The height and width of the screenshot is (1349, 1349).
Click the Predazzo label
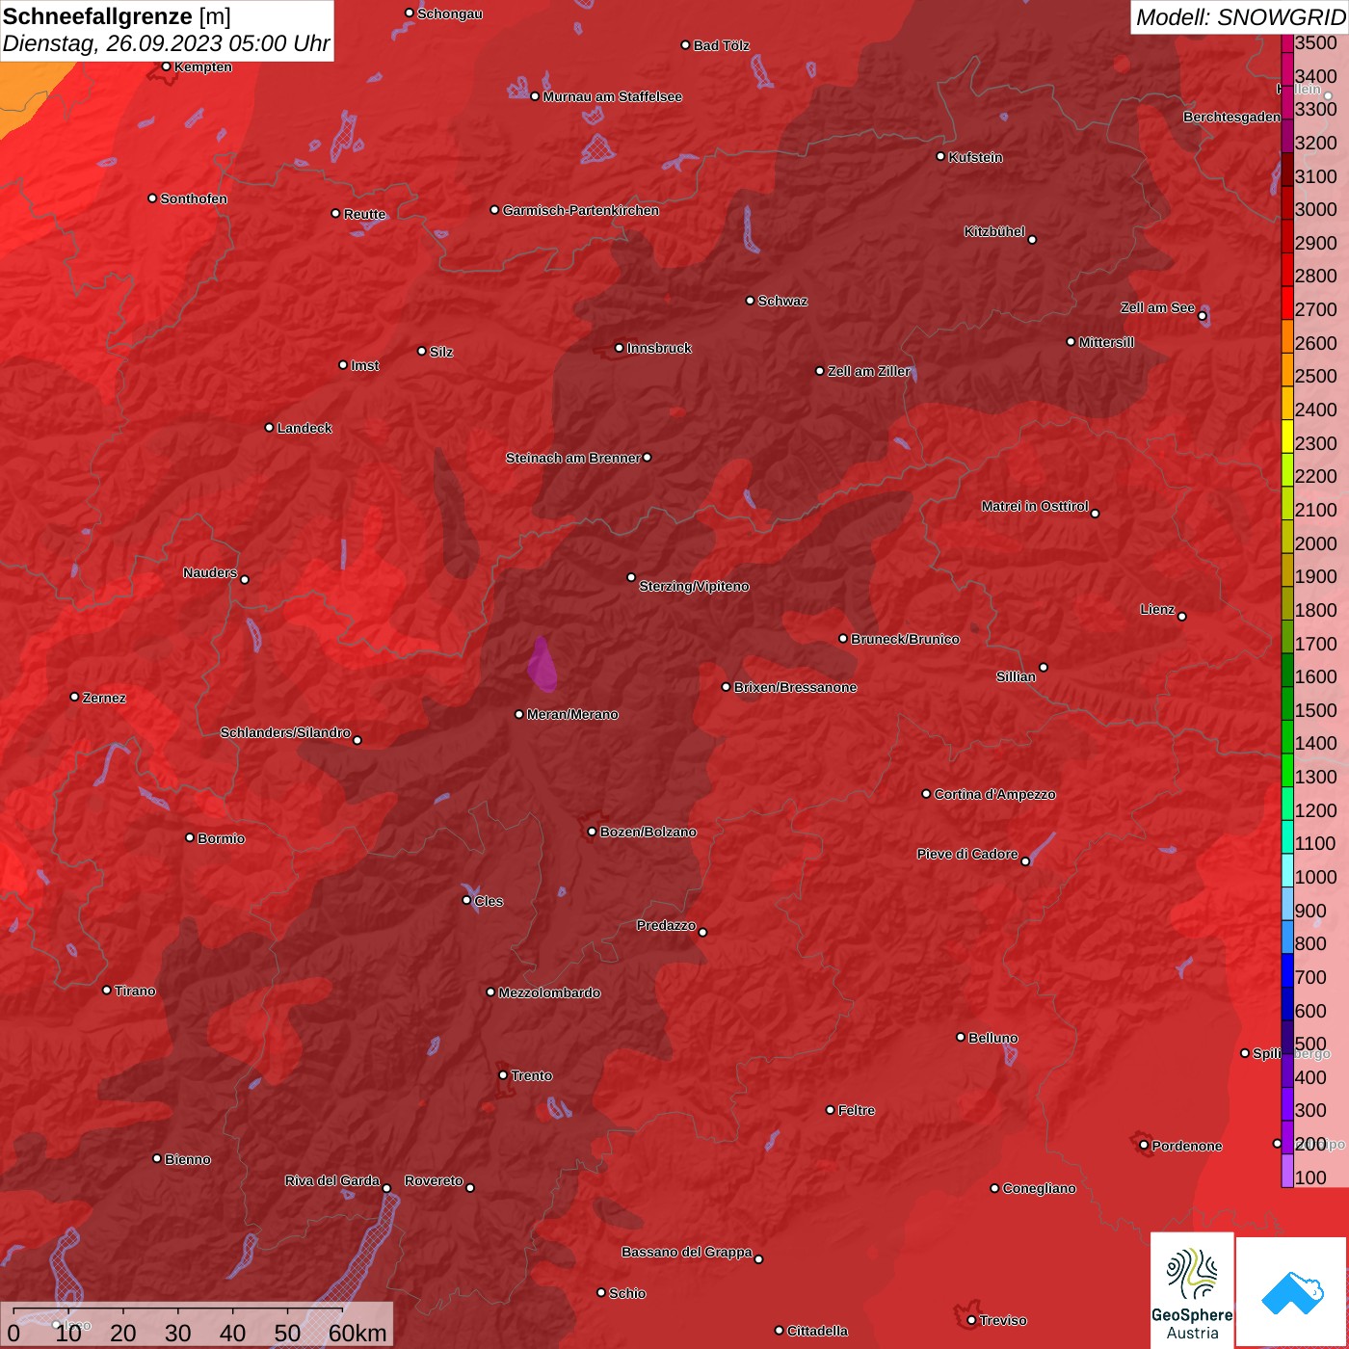pyautogui.click(x=666, y=925)
